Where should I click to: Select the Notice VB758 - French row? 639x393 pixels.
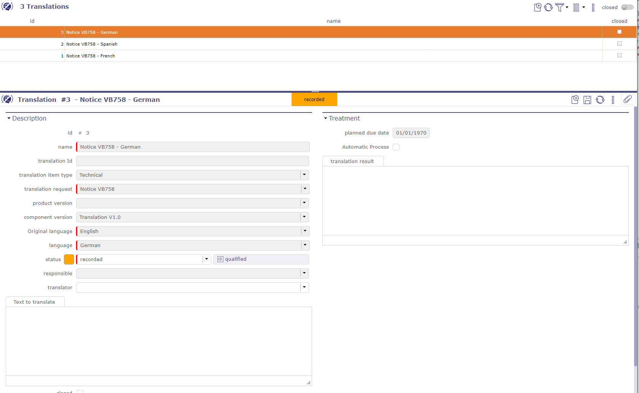[90, 56]
